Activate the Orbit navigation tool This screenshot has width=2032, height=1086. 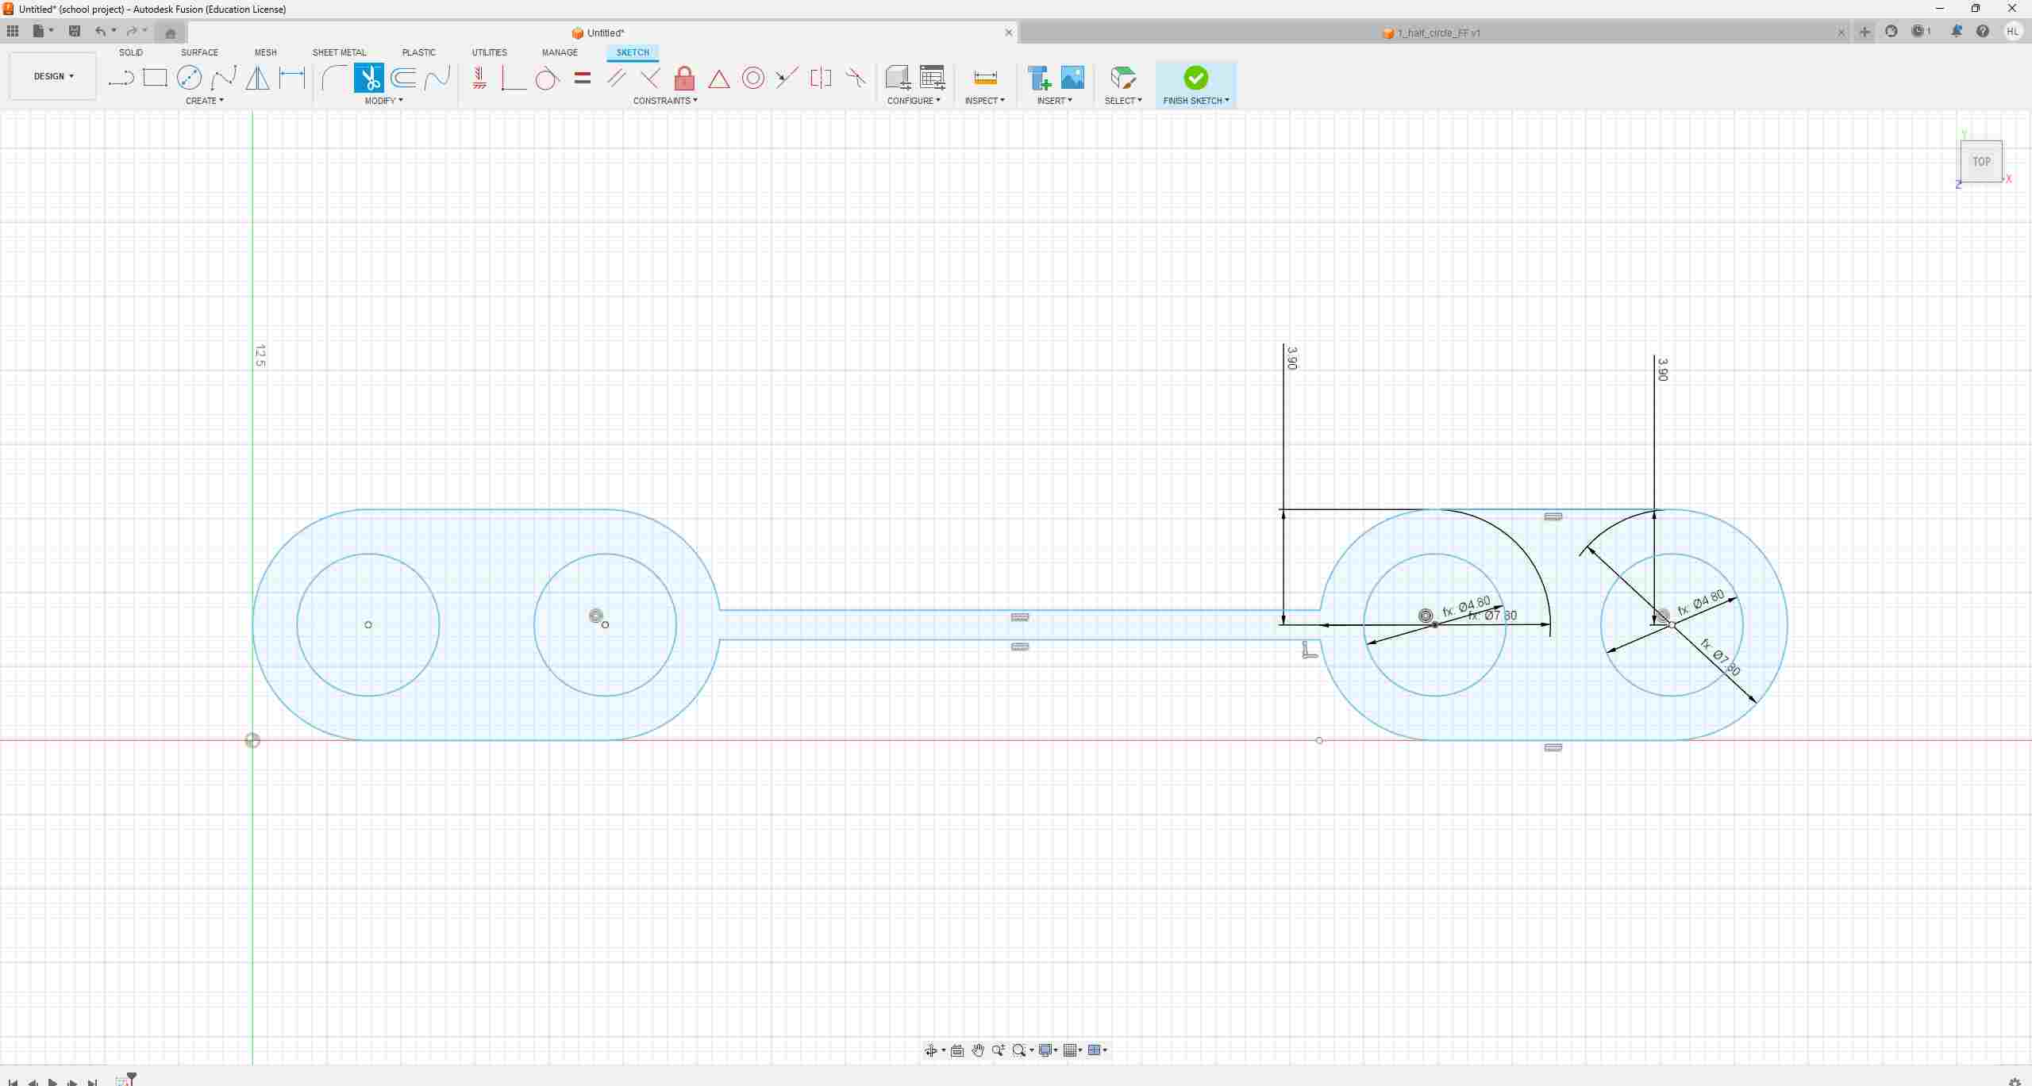(930, 1050)
